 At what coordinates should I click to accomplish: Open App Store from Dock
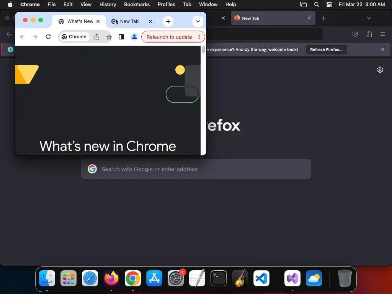coord(154,278)
